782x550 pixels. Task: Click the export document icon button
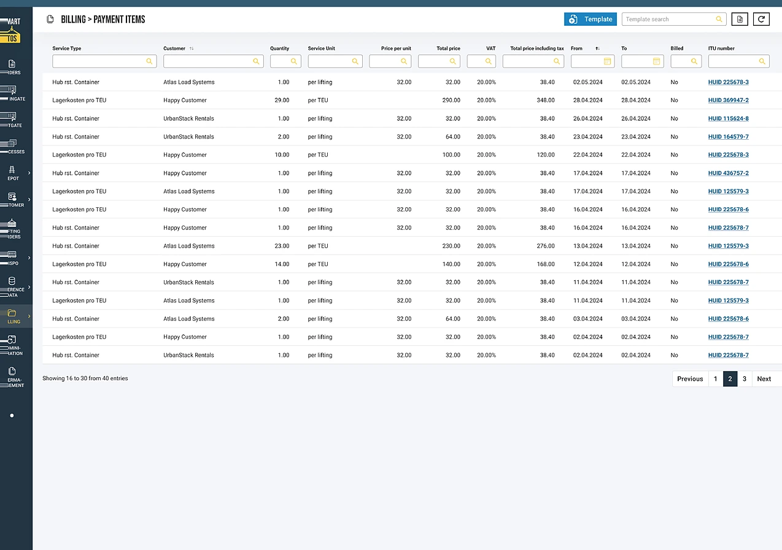pyautogui.click(x=740, y=20)
